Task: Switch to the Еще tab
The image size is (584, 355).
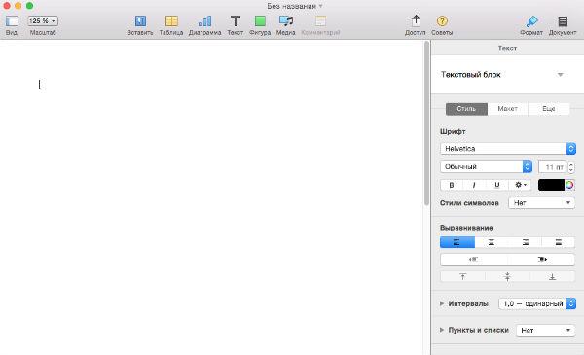Action: click(549, 109)
